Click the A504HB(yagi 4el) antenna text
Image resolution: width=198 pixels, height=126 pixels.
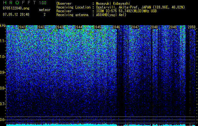111,15
